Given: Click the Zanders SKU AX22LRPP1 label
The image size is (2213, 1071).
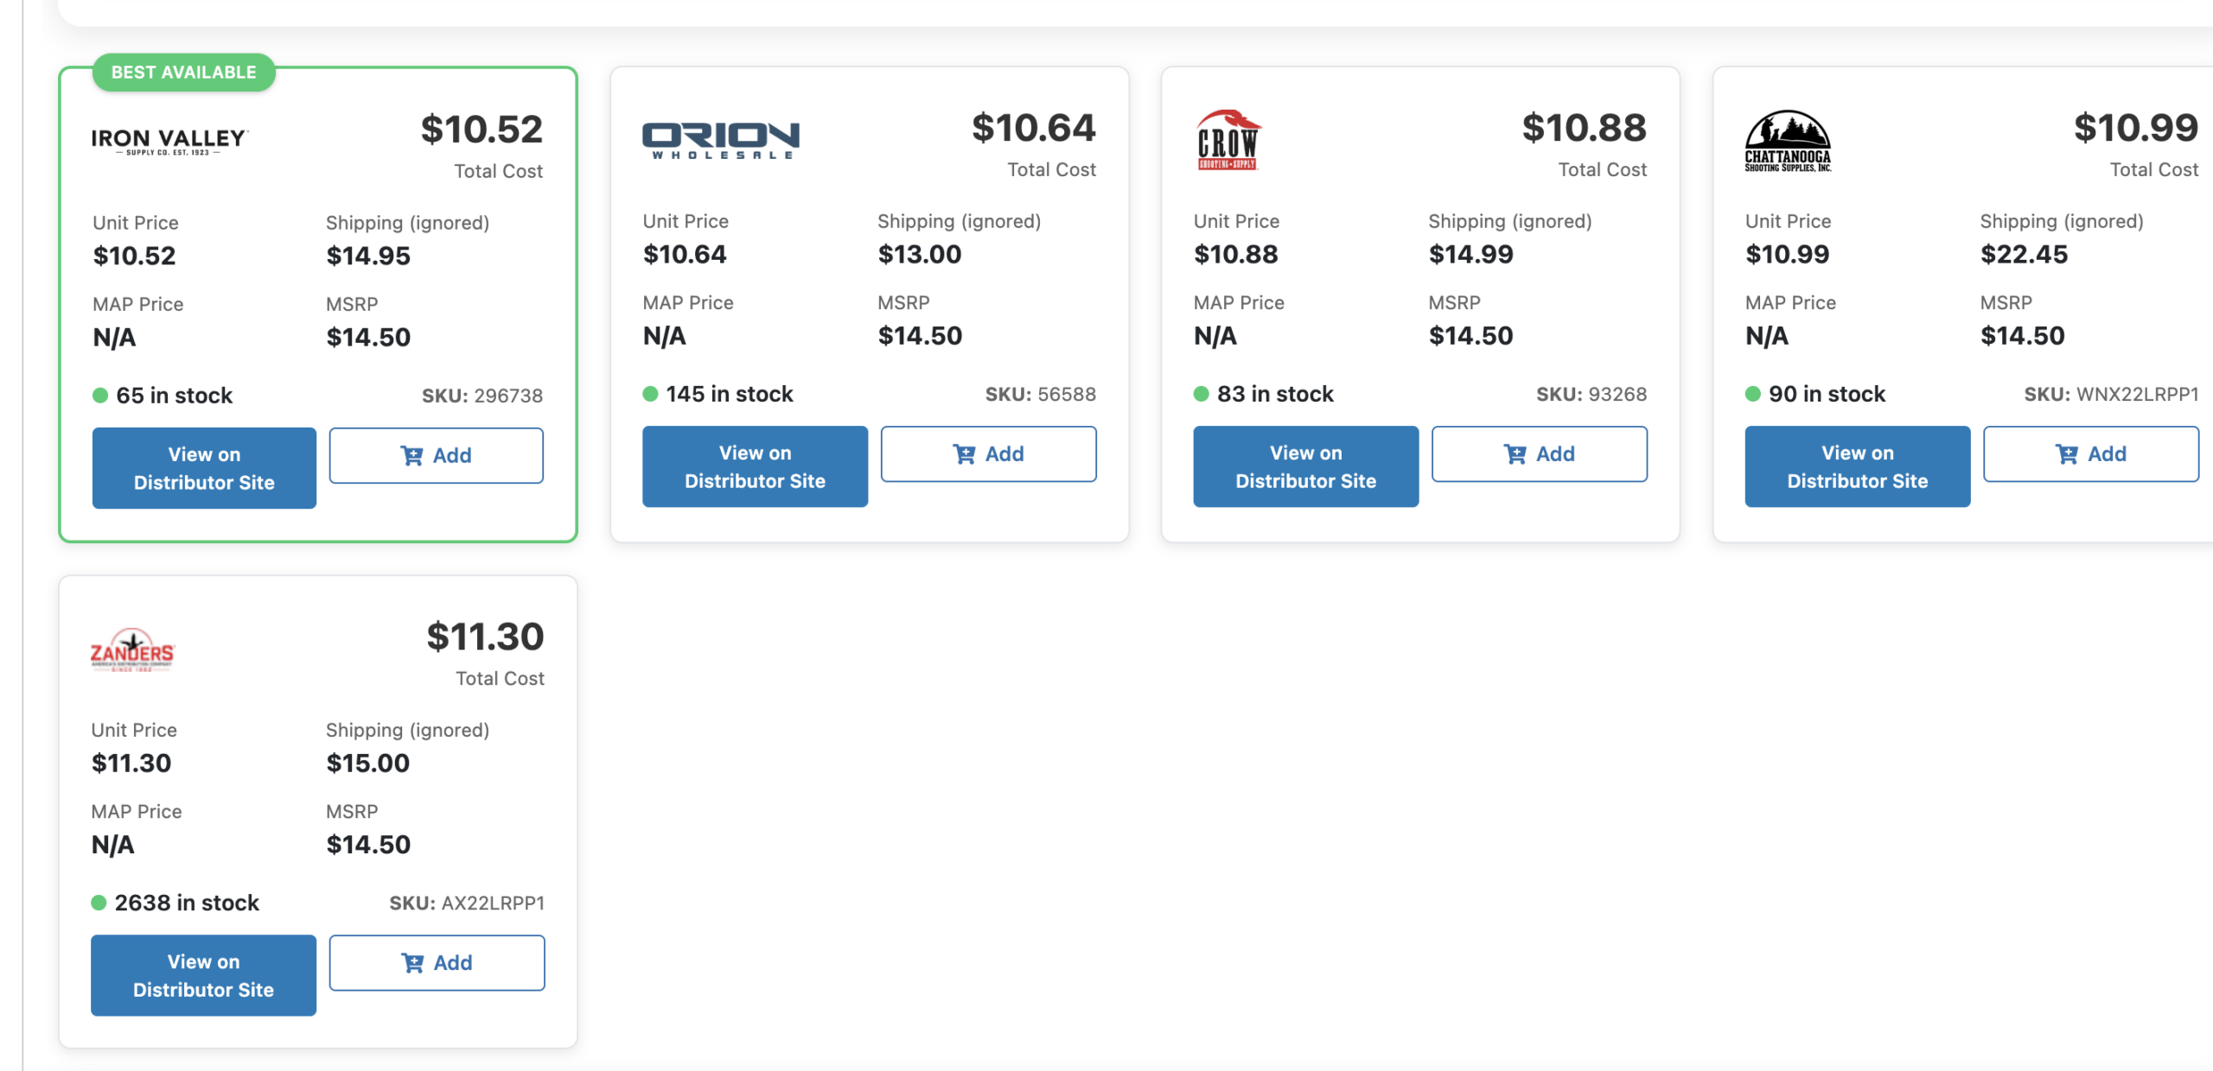Looking at the screenshot, I should tap(467, 903).
